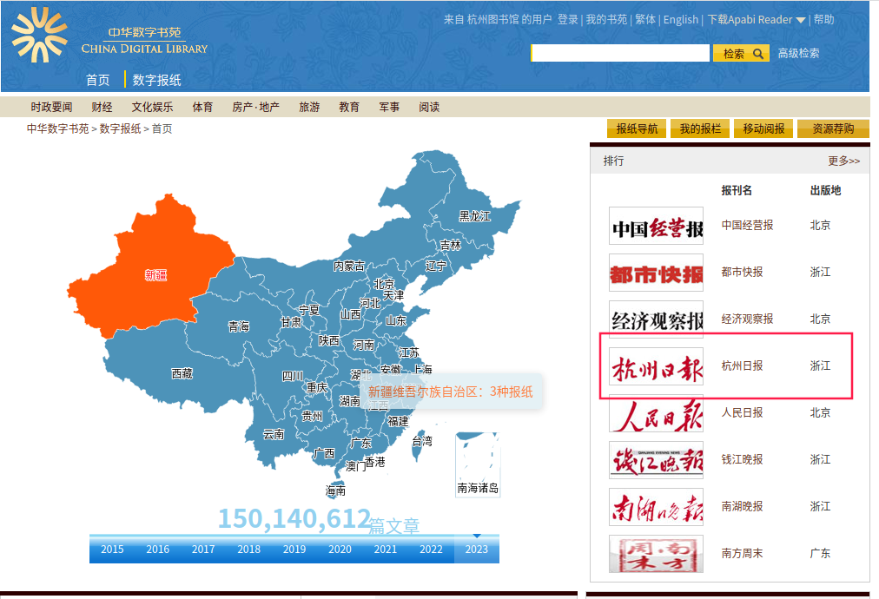Click the 资源荐购 button
This screenshot has width=879, height=599.
point(833,128)
